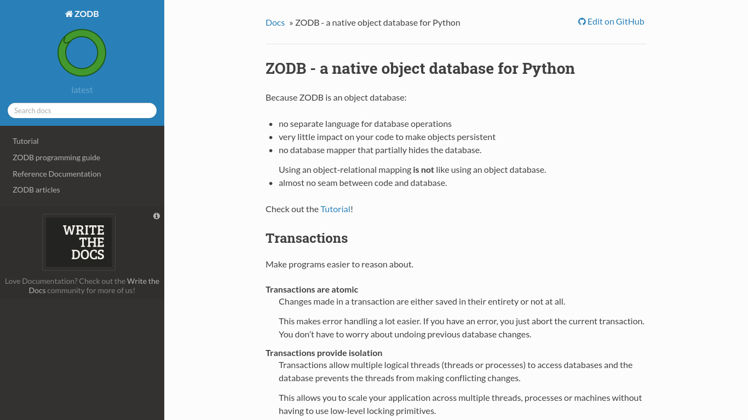Click the home icon beside ZODB
748x420 pixels.
coord(69,14)
